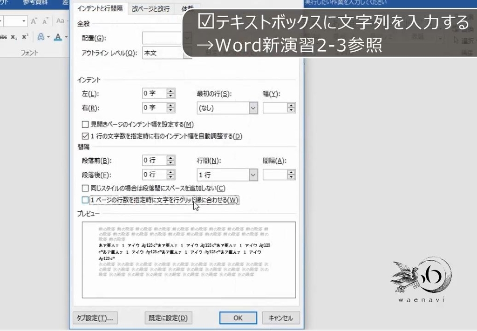
Task: Decrease 段落後 spacing with down arrow
Action: coord(170,177)
